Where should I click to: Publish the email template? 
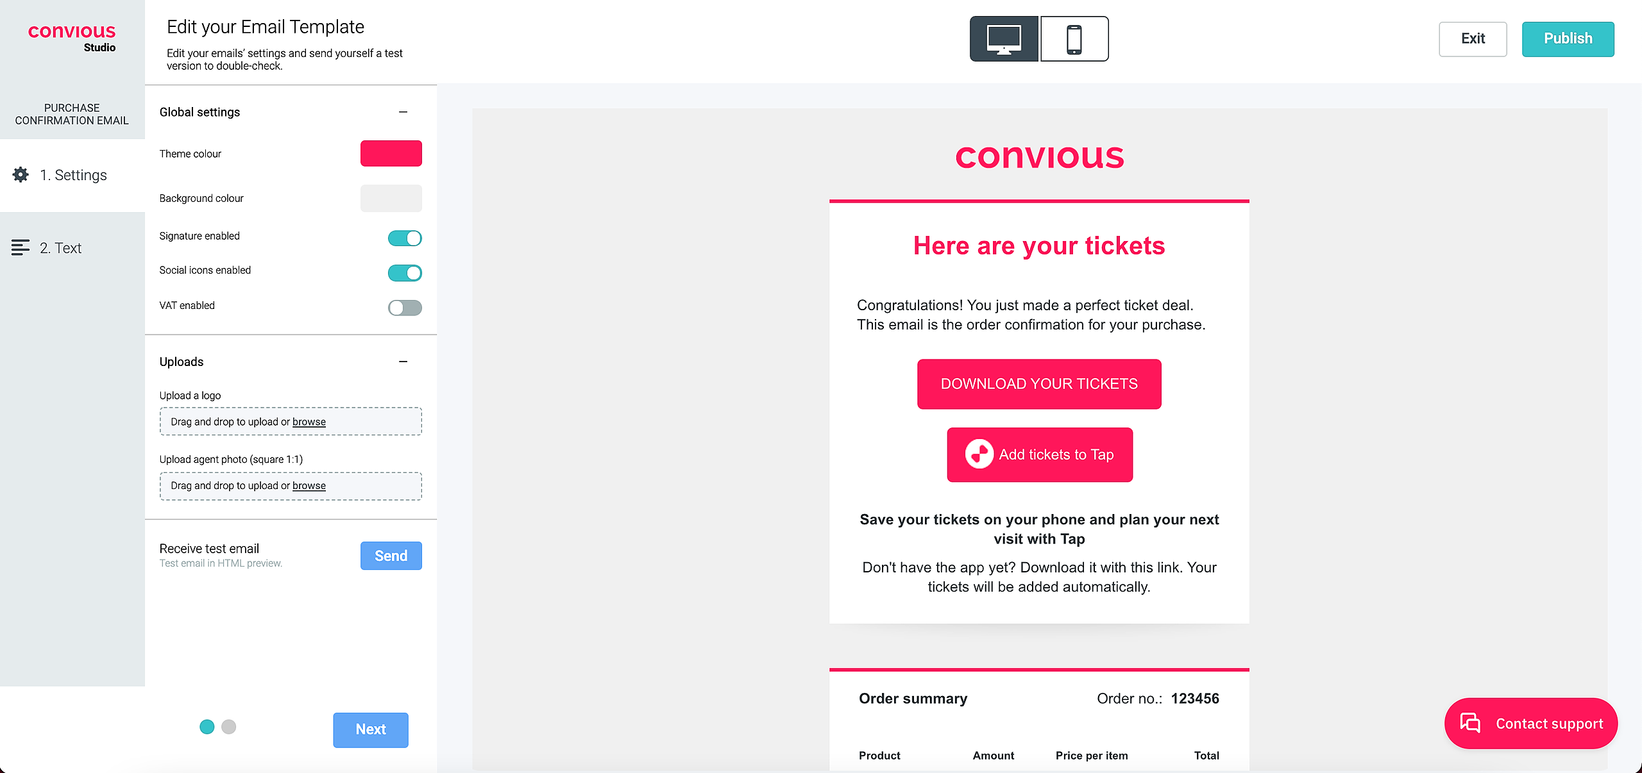coord(1568,39)
